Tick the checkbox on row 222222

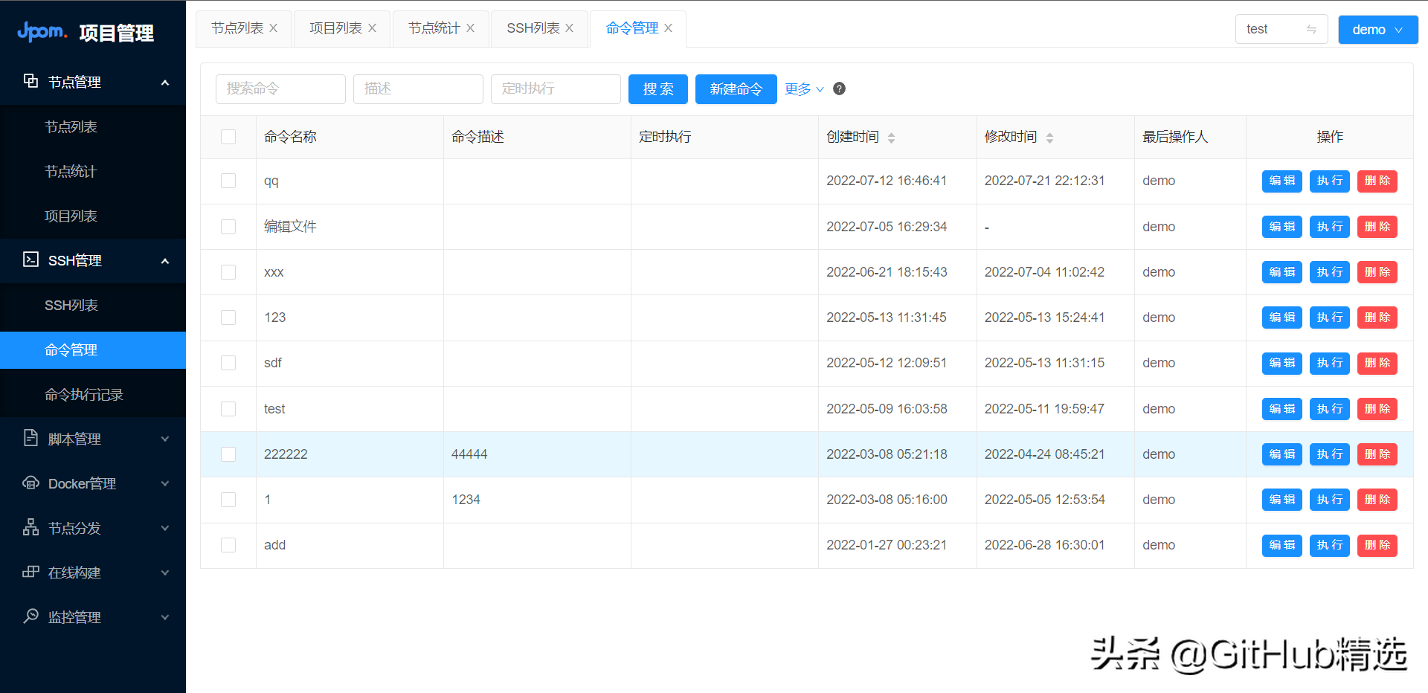pos(228,454)
